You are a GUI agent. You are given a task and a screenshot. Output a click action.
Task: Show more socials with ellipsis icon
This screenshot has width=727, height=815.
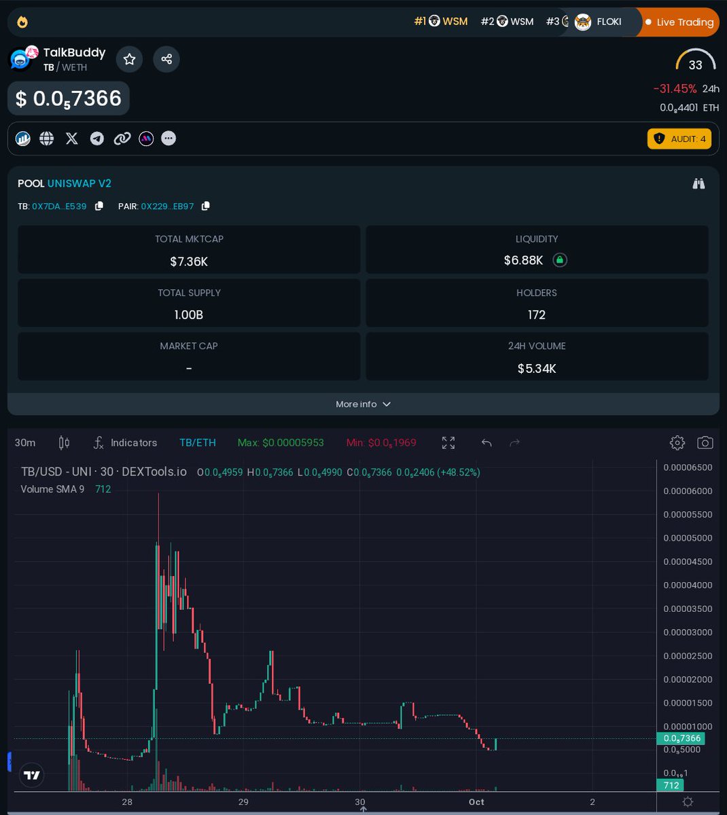[x=169, y=139]
